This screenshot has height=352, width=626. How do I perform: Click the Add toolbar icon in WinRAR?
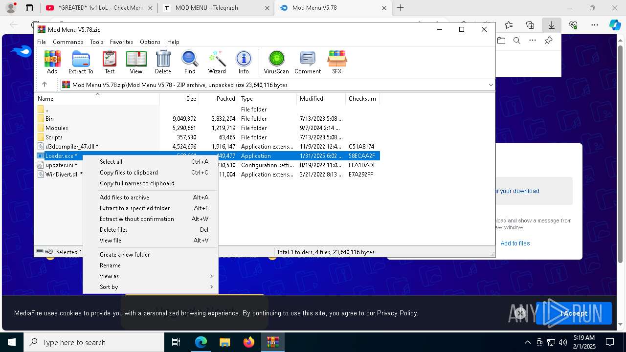(52, 62)
